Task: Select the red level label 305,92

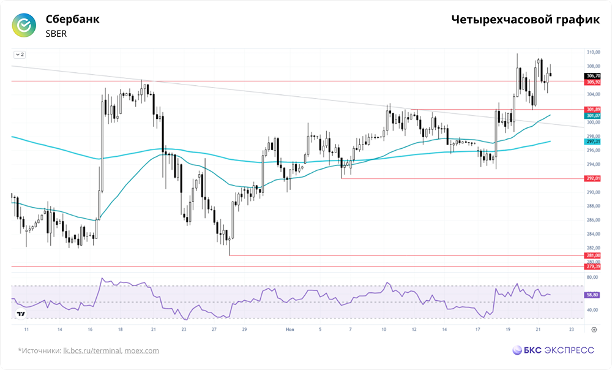Action: (x=592, y=82)
